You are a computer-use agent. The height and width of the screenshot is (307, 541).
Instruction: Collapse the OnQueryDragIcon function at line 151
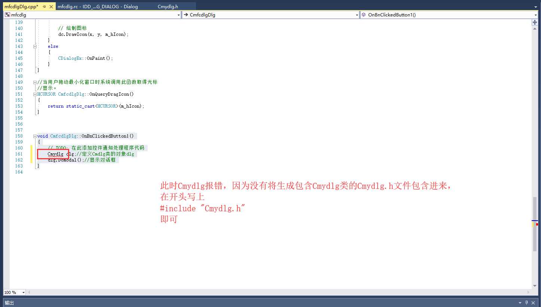35,94
